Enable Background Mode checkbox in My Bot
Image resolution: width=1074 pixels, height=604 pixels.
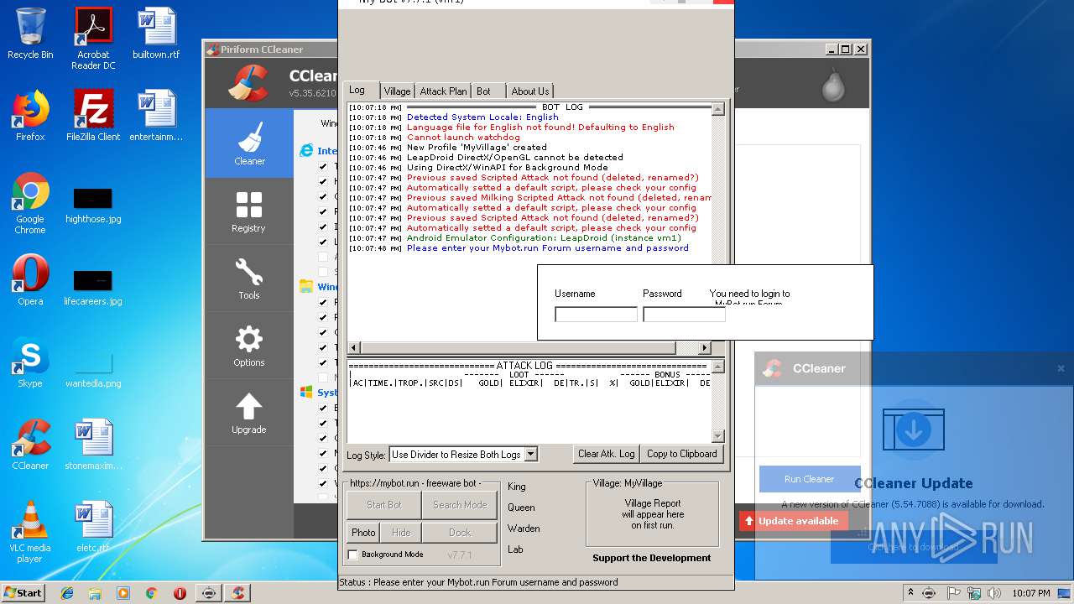353,555
